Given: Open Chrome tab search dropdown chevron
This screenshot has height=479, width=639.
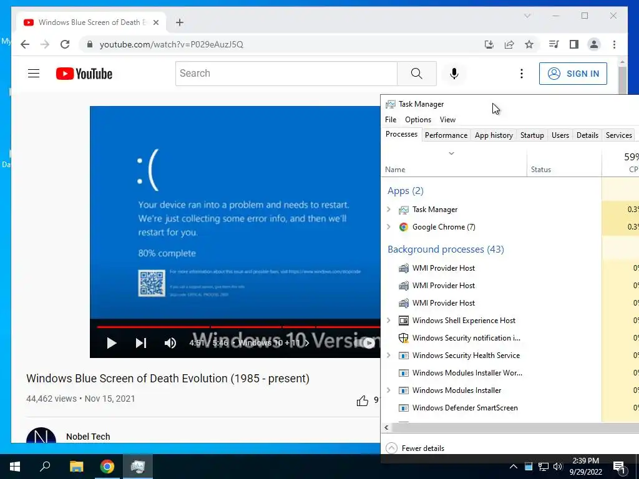Looking at the screenshot, I should (x=527, y=16).
